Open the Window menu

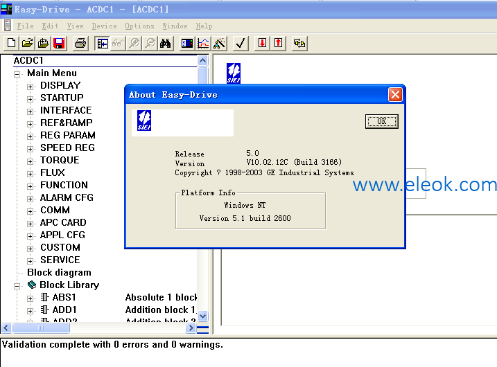click(x=175, y=26)
